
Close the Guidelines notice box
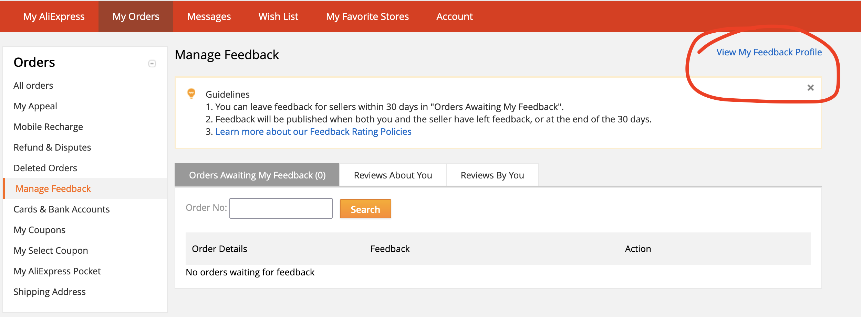click(810, 88)
